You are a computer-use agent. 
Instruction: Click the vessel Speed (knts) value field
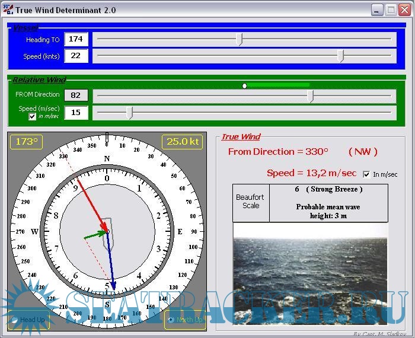click(x=76, y=56)
